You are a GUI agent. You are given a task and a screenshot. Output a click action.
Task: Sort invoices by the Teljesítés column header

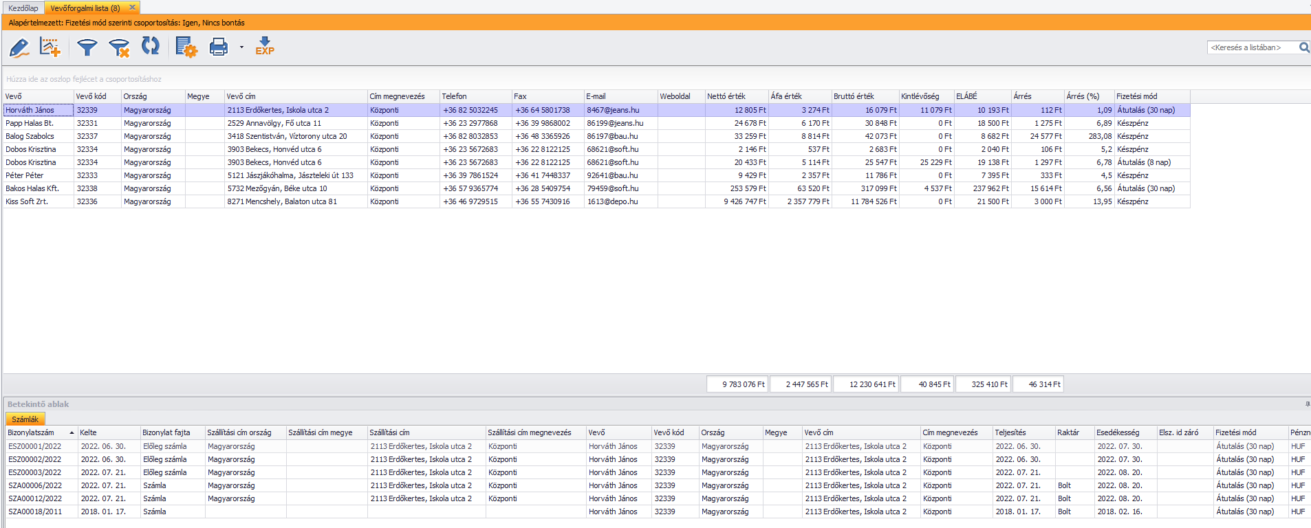coord(1024,432)
